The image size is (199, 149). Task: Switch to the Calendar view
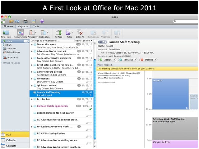(x=15, y=140)
